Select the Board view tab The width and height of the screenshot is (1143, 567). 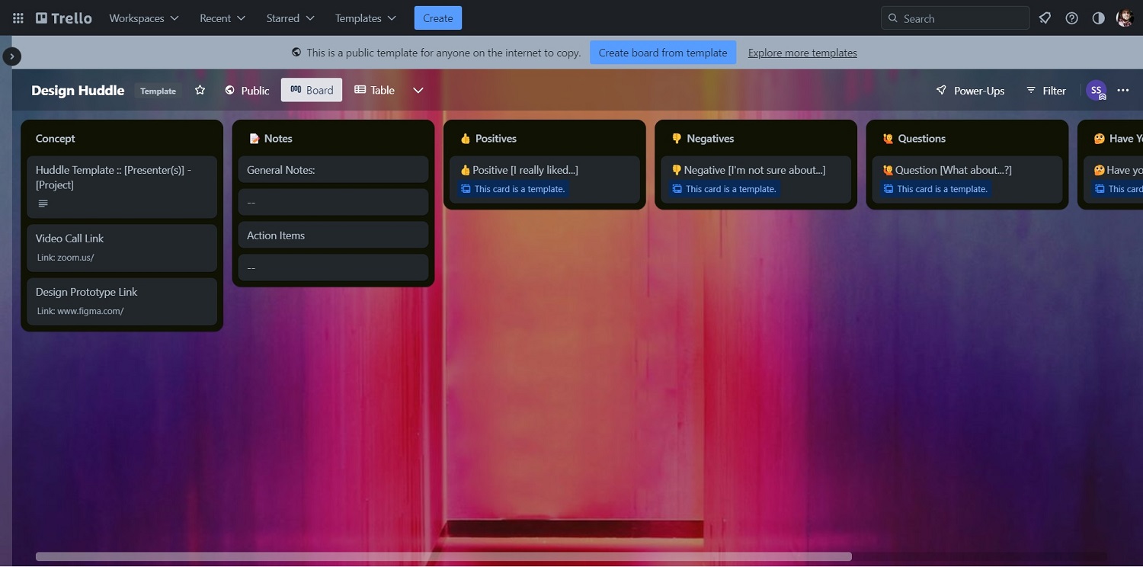pyautogui.click(x=311, y=89)
